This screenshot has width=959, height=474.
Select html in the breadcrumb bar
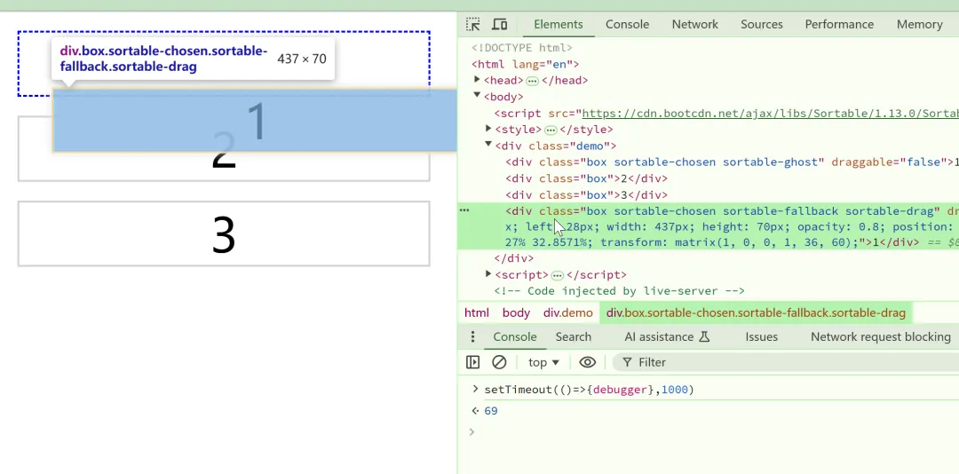coord(477,312)
